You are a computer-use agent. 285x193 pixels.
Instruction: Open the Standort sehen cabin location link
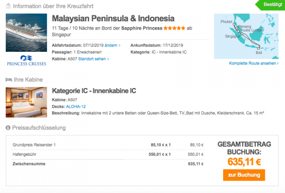[93, 59]
